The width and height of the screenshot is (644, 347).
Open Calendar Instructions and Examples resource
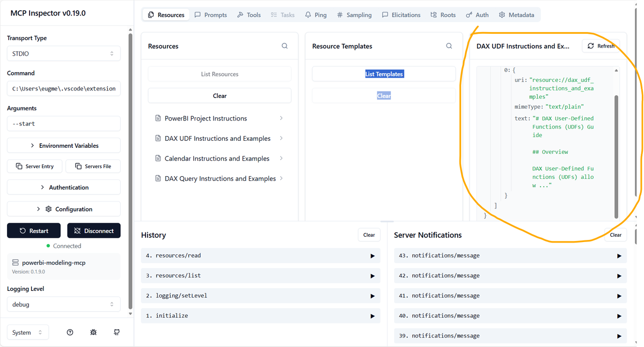click(x=219, y=159)
